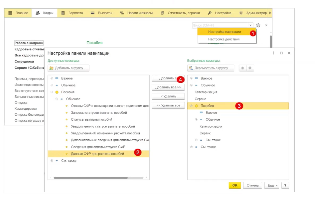This screenshot has width=315, height=200.
Task: Open the Настройка section tab
Action: [x=219, y=13]
